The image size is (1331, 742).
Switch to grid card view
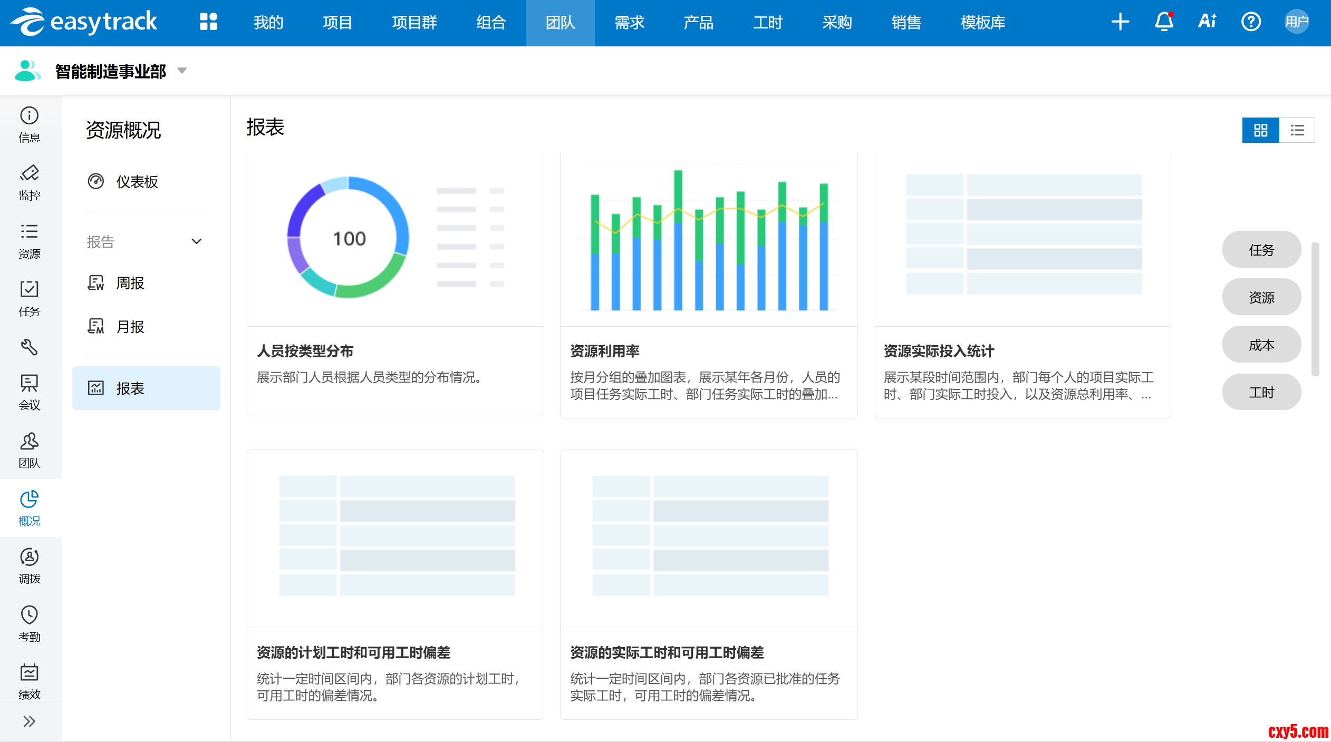(1260, 130)
